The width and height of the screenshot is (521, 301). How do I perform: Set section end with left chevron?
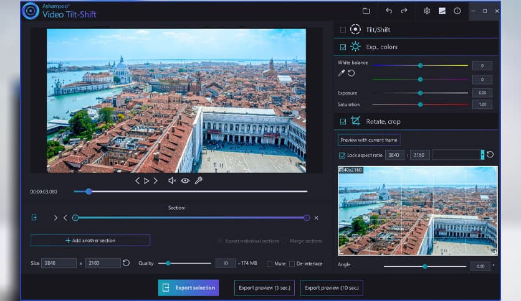click(x=65, y=218)
